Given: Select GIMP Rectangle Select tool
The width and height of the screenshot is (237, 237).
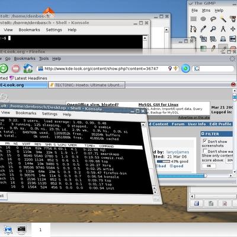Looking at the screenshot, I should (x=193, y=19).
